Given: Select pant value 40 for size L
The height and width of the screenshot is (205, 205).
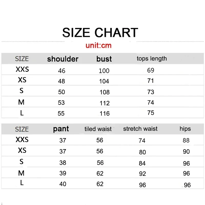Looking at the screenshot, I should pyautogui.click(x=63, y=184).
